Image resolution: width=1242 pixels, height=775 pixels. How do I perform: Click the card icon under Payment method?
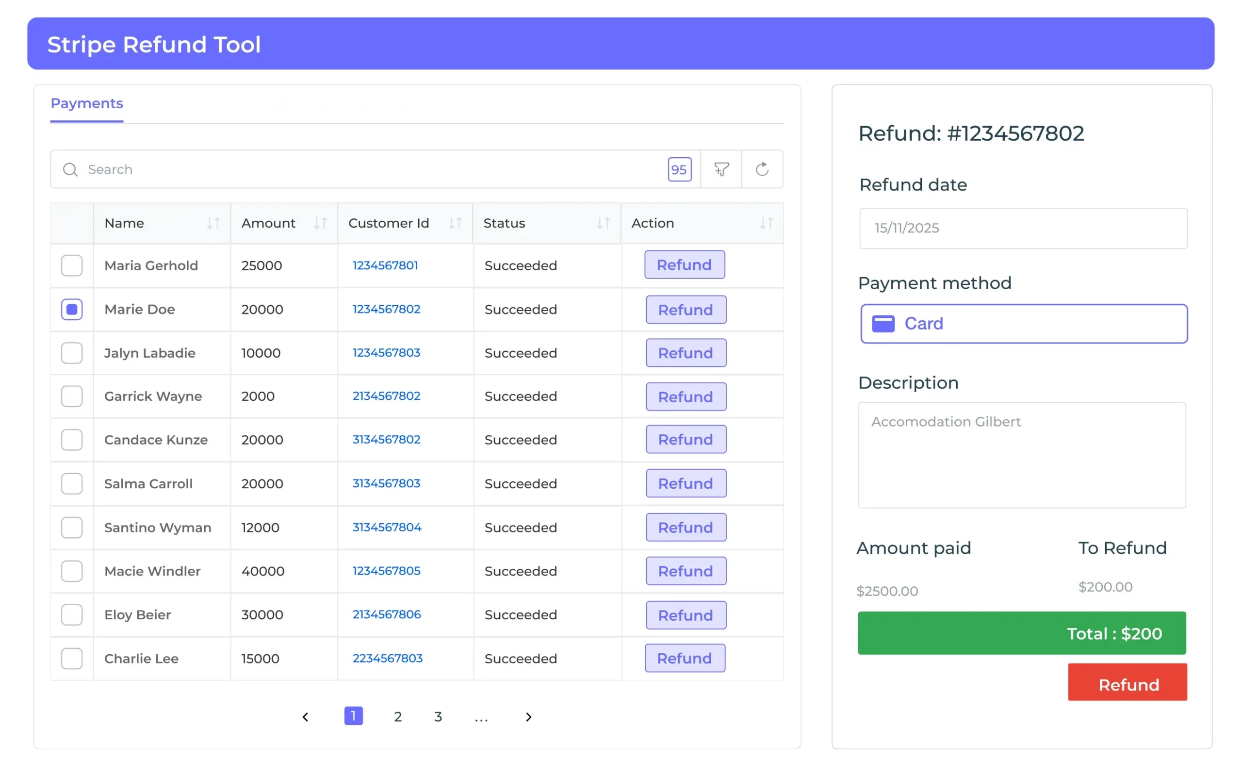tap(883, 323)
